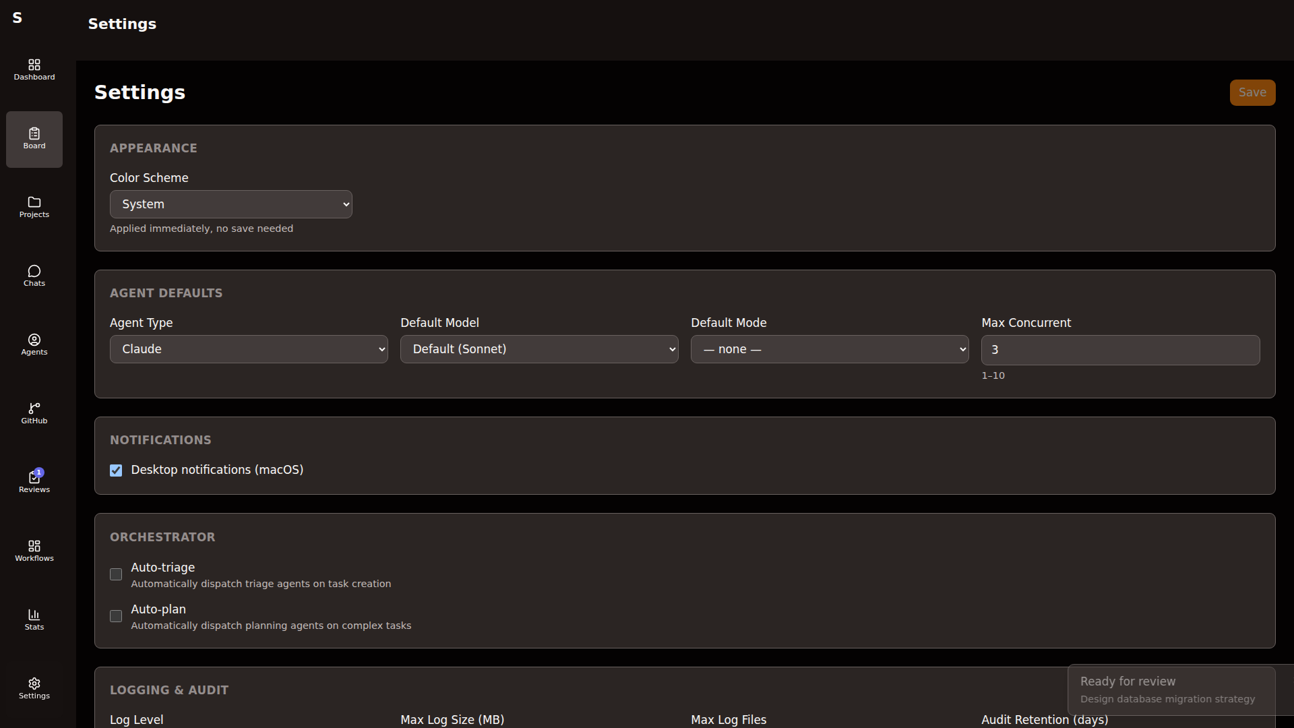Open Workflows sidebar icon
Screen dimensions: 1294x728
point(34,551)
